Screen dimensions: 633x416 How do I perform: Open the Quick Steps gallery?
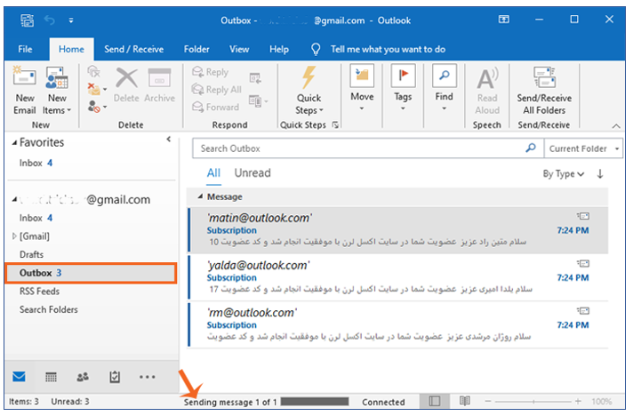pyautogui.click(x=308, y=91)
